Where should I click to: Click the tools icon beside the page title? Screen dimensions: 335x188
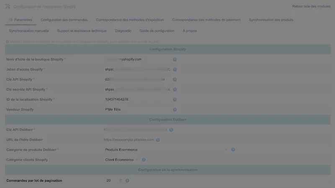(x=8, y=6)
